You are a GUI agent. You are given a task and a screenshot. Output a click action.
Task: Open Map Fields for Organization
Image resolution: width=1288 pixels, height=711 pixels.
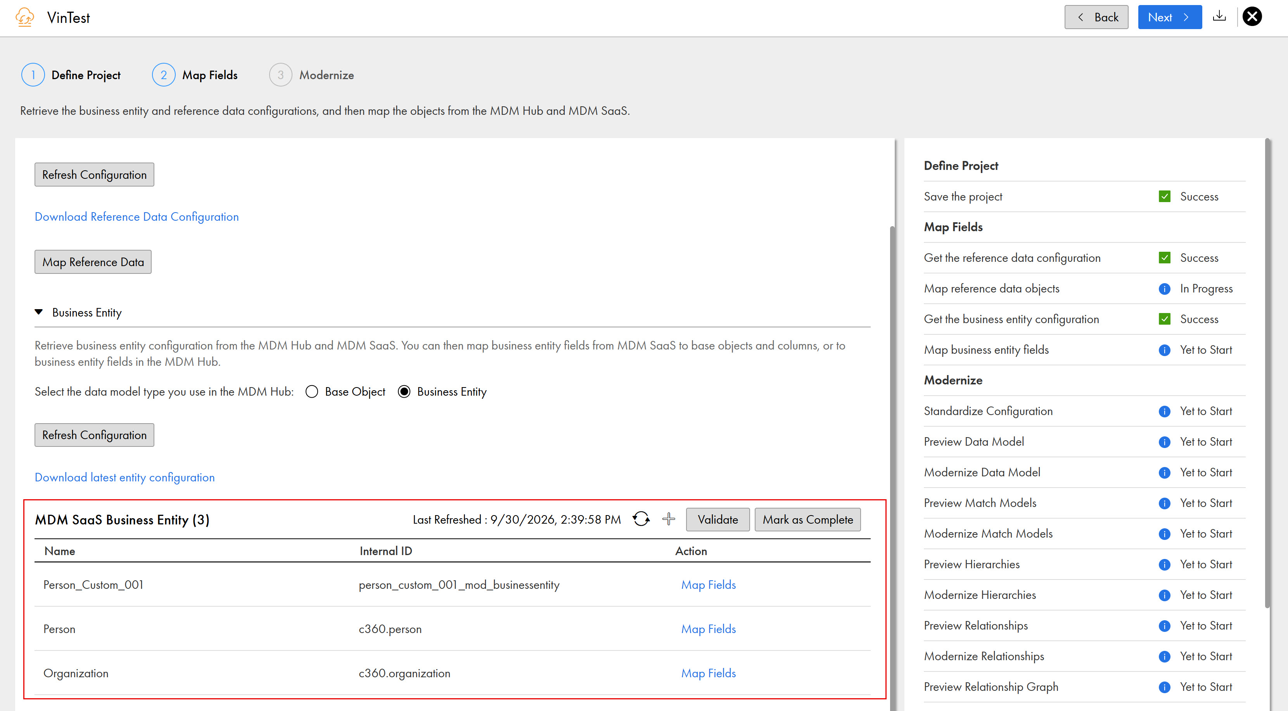(708, 673)
